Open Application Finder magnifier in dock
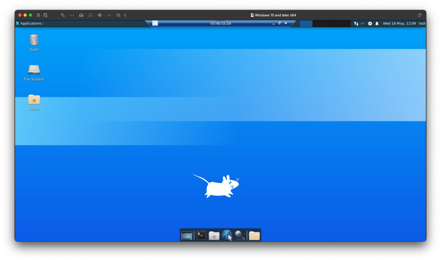 click(240, 235)
